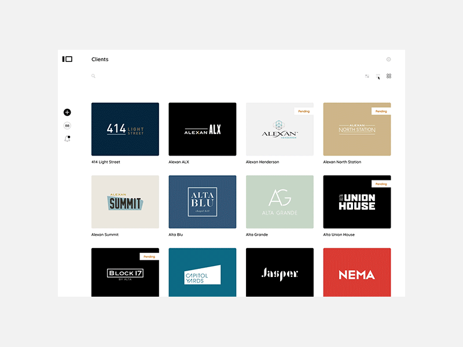
Task: Click the black plus add button
Action: (x=67, y=112)
